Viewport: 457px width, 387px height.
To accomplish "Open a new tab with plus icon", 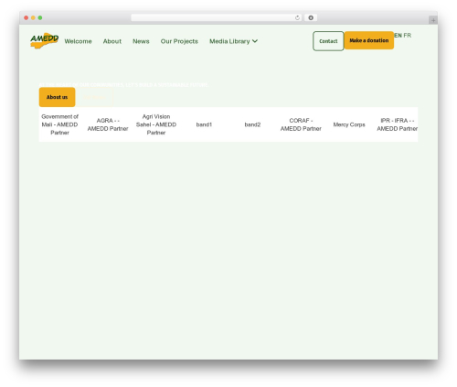I will [433, 20].
